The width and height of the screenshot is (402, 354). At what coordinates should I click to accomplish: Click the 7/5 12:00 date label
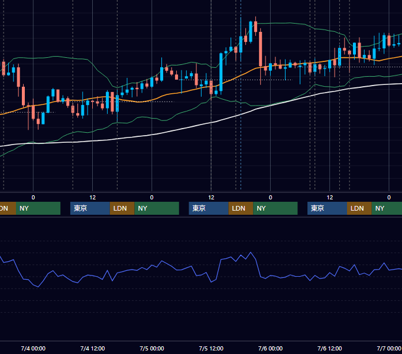211,348
